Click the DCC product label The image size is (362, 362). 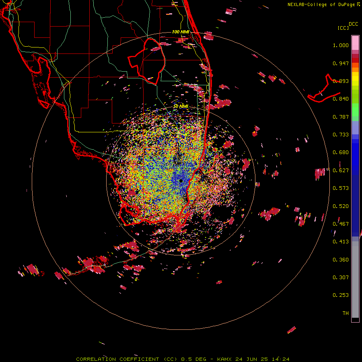(x=354, y=24)
